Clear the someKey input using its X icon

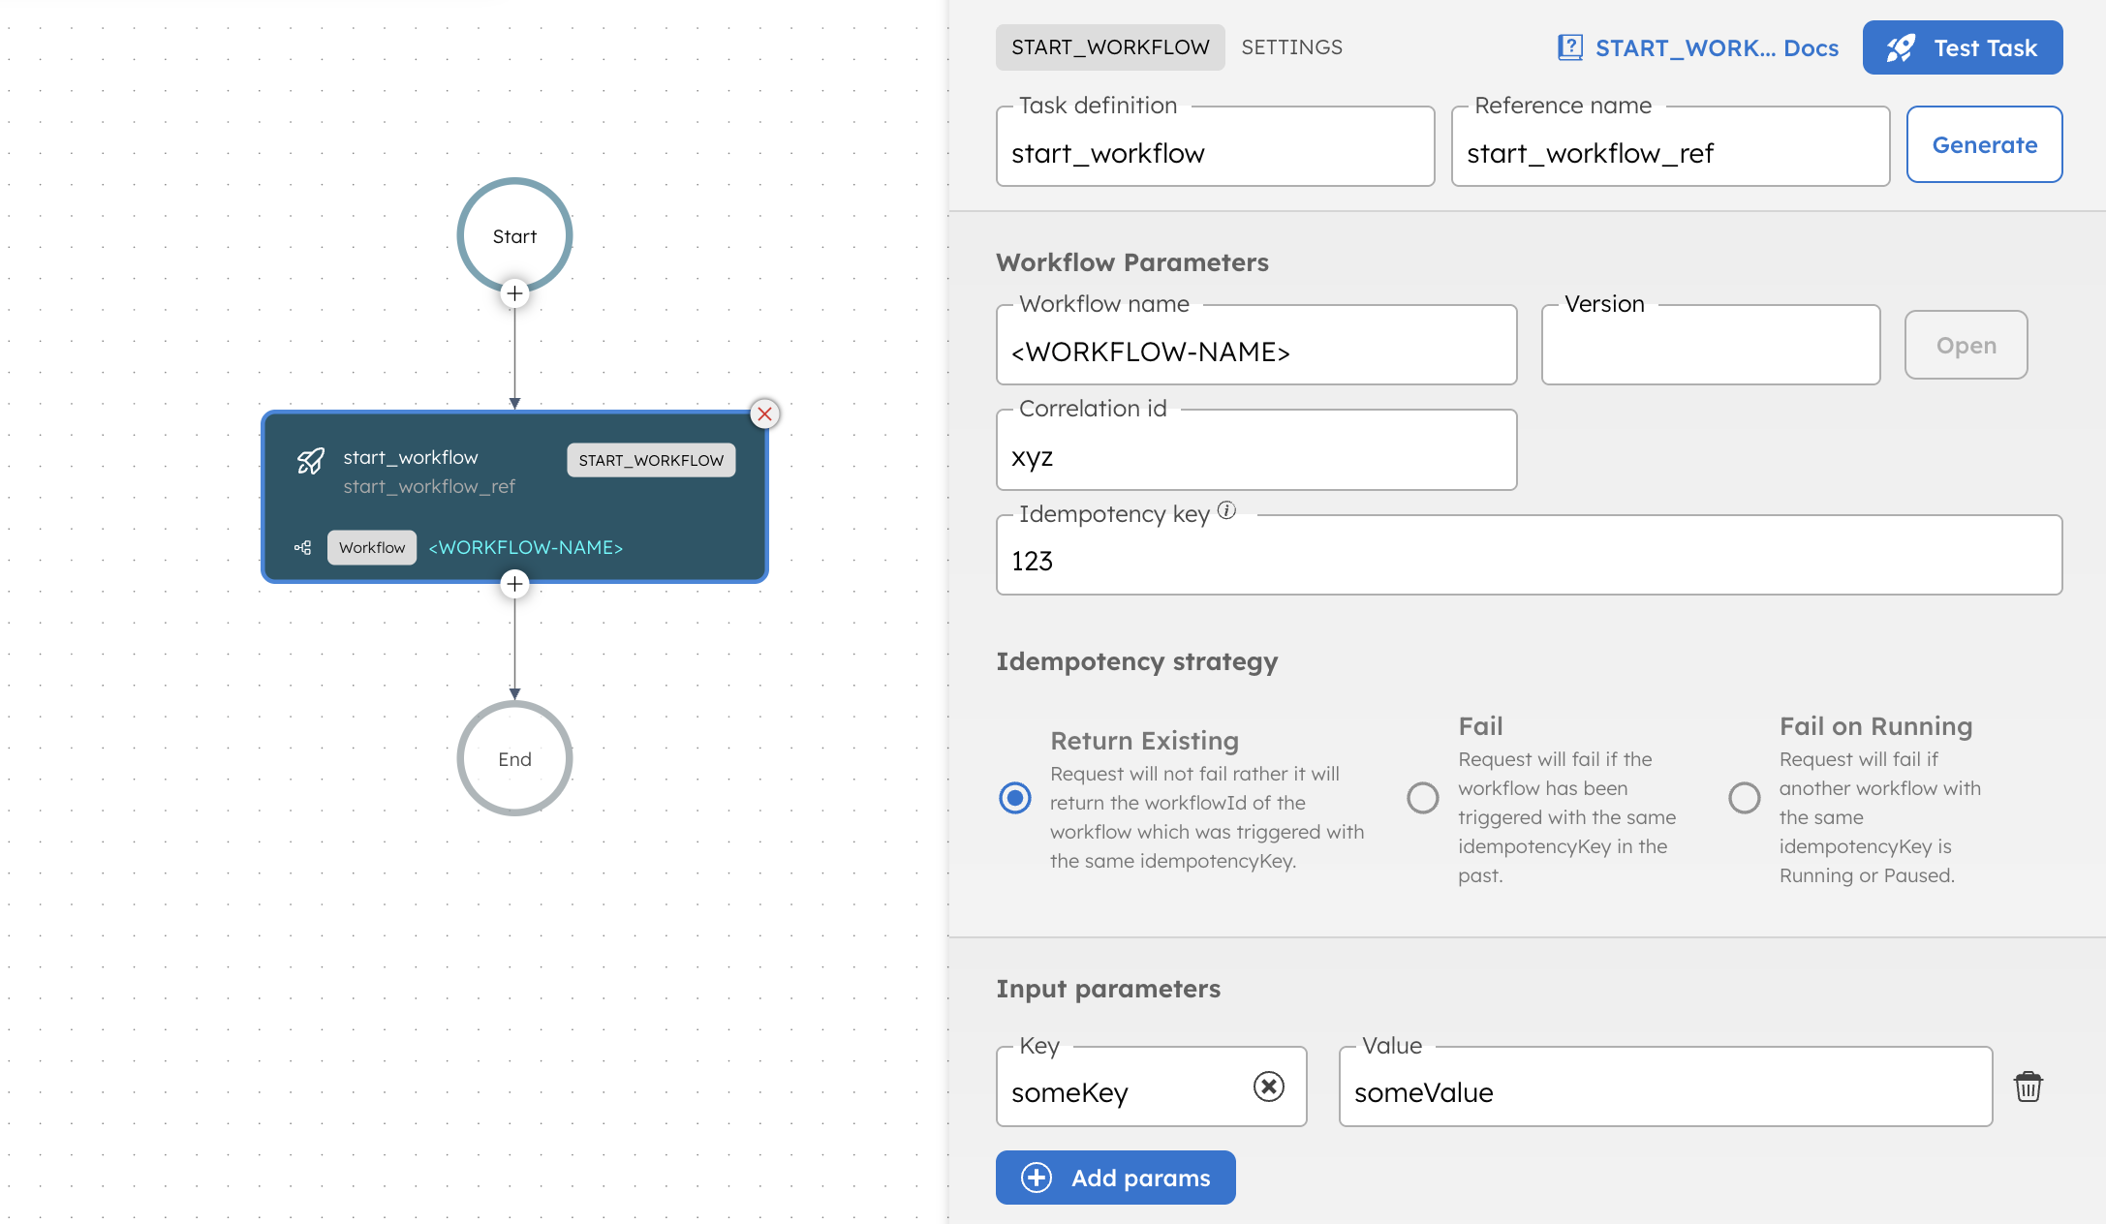(x=1267, y=1086)
